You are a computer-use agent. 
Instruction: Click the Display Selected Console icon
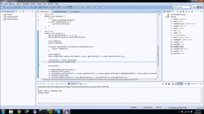(x=189, y=84)
